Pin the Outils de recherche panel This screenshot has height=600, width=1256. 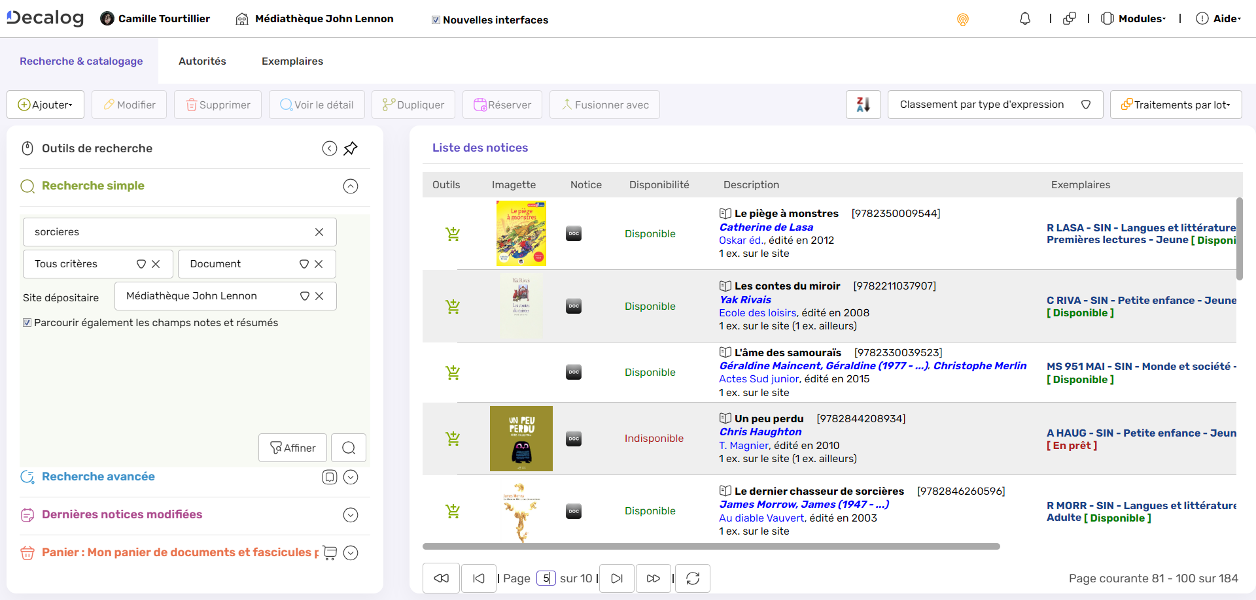(x=351, y=148)
